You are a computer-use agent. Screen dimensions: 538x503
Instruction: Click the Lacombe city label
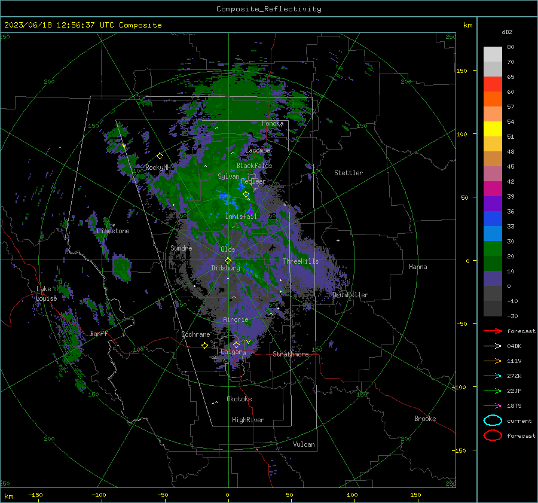tap(258, 150)
